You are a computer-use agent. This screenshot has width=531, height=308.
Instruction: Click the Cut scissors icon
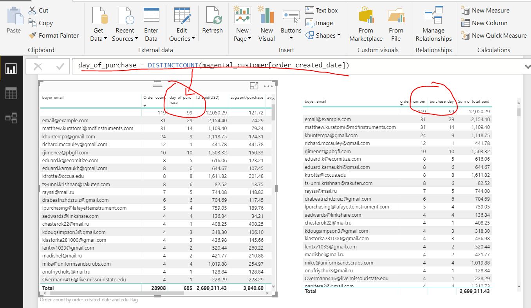[x=32, y=11]
